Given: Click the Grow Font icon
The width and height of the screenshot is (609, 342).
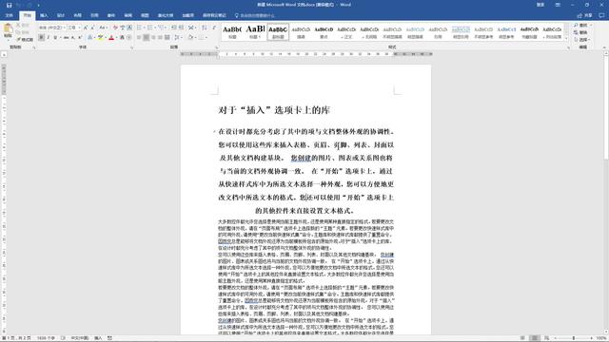Looking at the screenshot, I should point(86,28).
